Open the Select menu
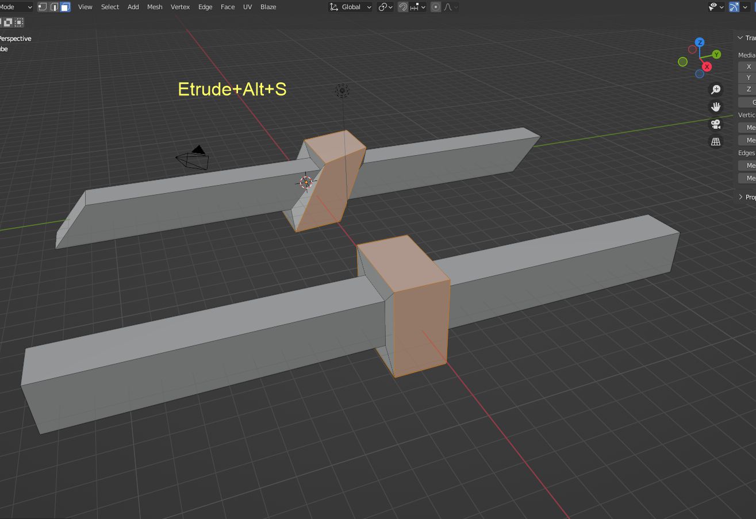The width and height of the screenshot is (756, 519). [x=110, y=7]
